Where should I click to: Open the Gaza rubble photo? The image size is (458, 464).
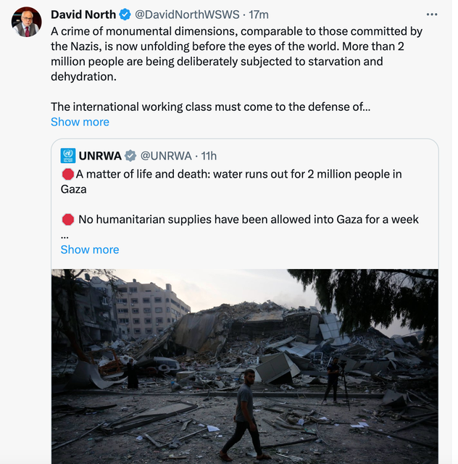(x=245, y=366)
